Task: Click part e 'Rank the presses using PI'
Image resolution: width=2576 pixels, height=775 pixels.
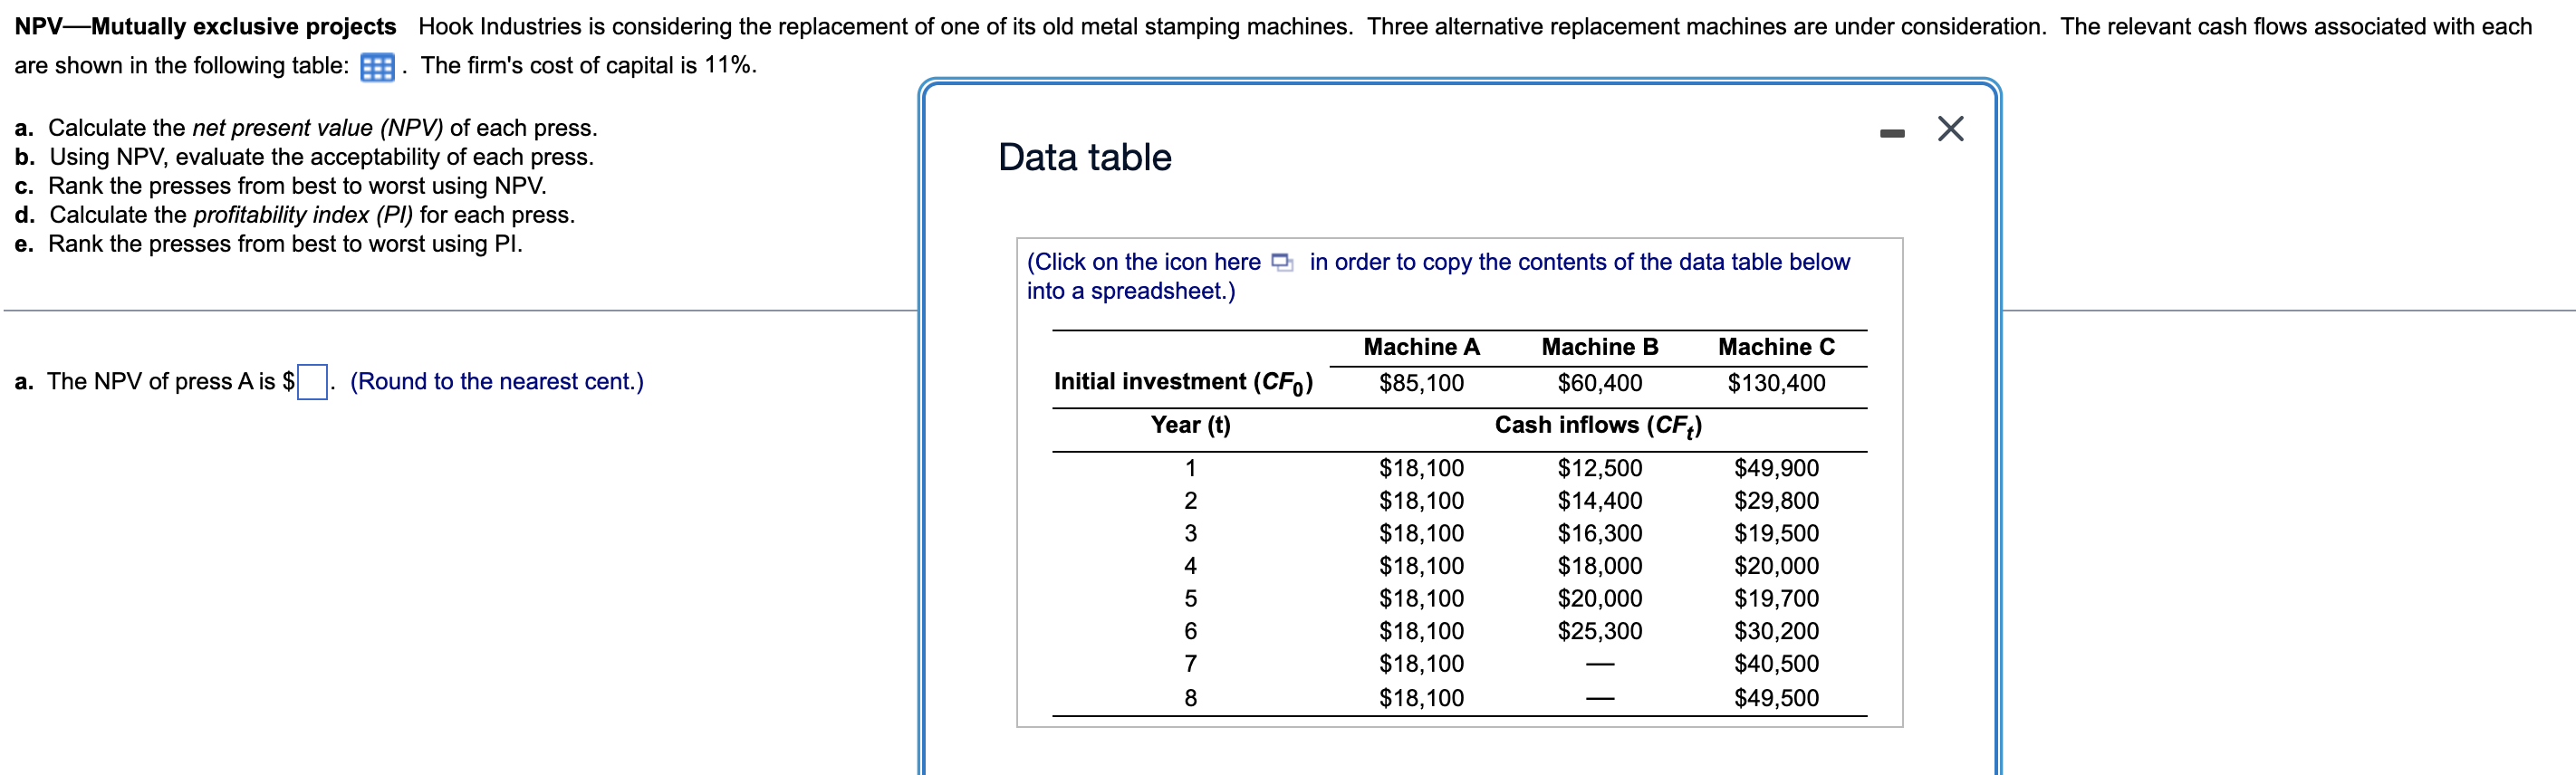Action: point(268,244)
